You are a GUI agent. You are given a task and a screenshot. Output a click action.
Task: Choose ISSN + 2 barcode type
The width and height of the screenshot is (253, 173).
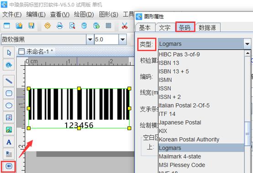(201, 97)
